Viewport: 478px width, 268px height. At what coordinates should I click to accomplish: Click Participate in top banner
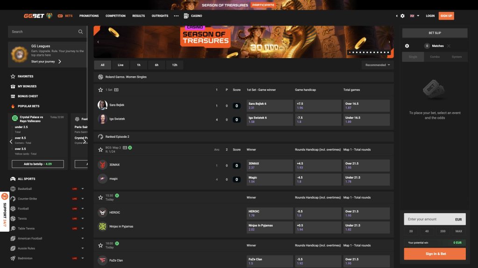(263, 5)
